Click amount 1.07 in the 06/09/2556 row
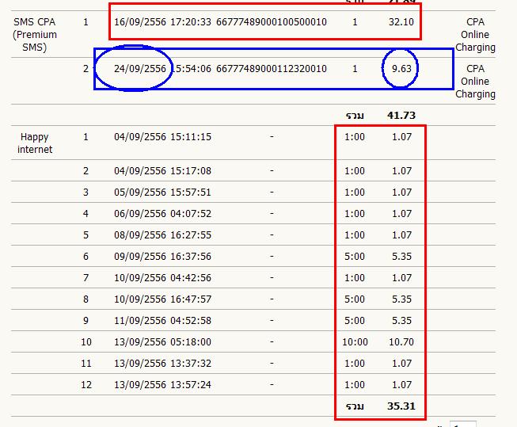 click(x=401, y=214)
